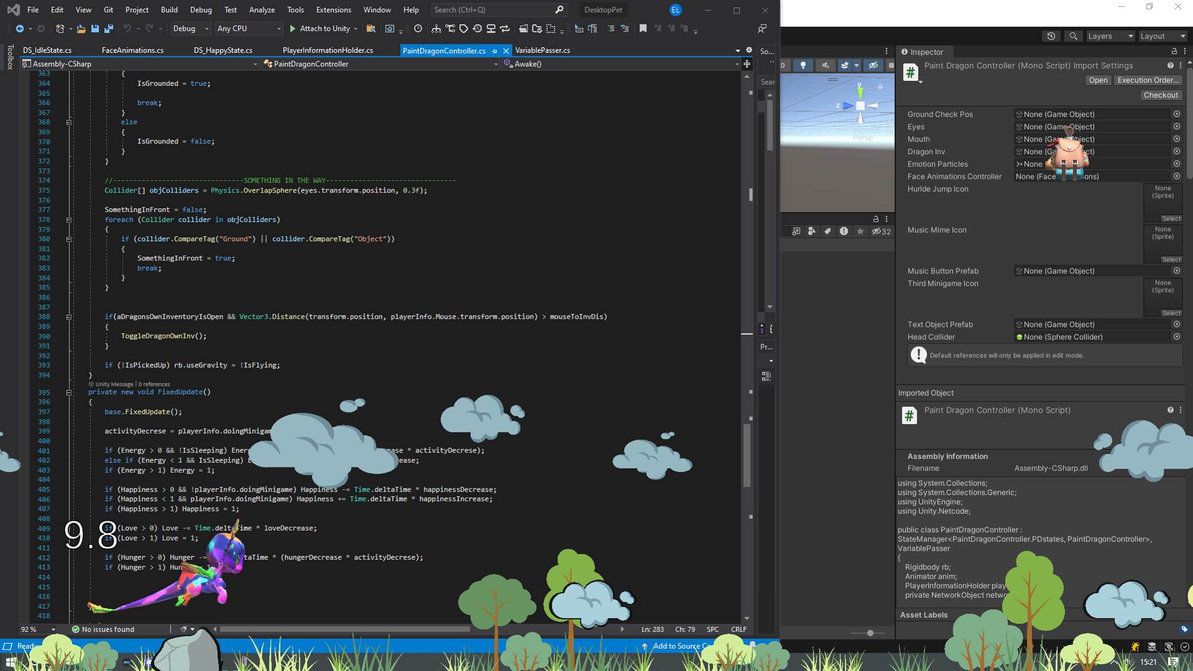Toggle scene lighting with the bulb icon
Image resolution: width=1193 pixels, height=671 pixels.
tap(803, 65)
